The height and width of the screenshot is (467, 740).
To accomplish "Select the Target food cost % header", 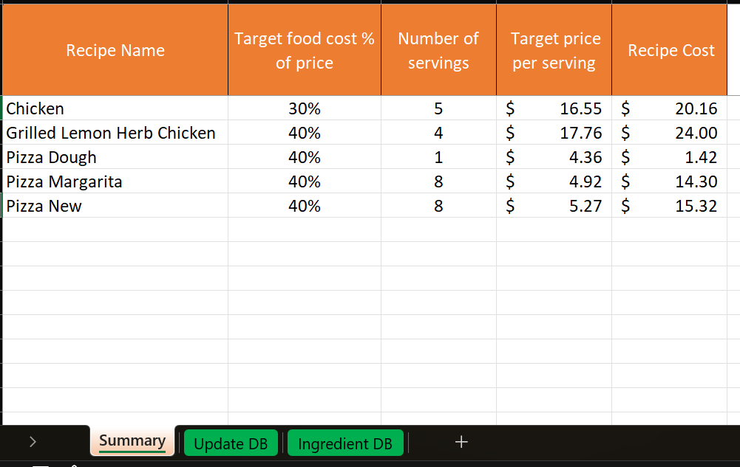I will click(x=305, y=50).
